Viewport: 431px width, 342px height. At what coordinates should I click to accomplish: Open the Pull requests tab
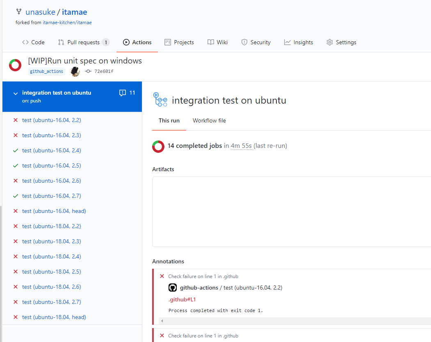pos(84,42)
